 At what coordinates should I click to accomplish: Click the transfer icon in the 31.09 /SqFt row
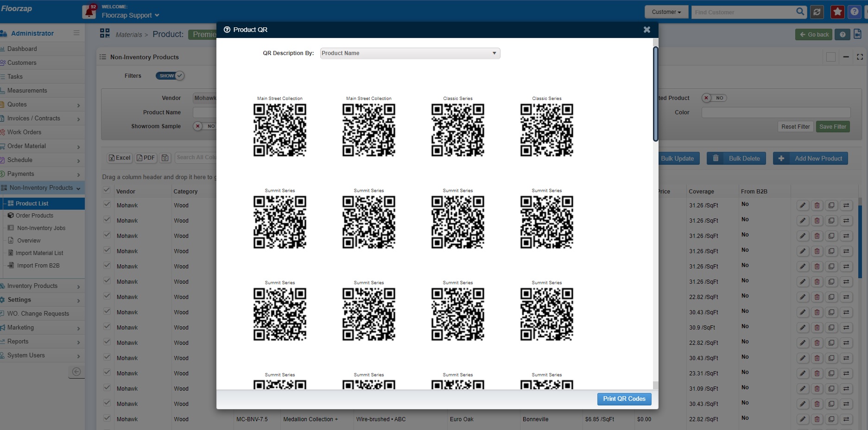(846, 389)
